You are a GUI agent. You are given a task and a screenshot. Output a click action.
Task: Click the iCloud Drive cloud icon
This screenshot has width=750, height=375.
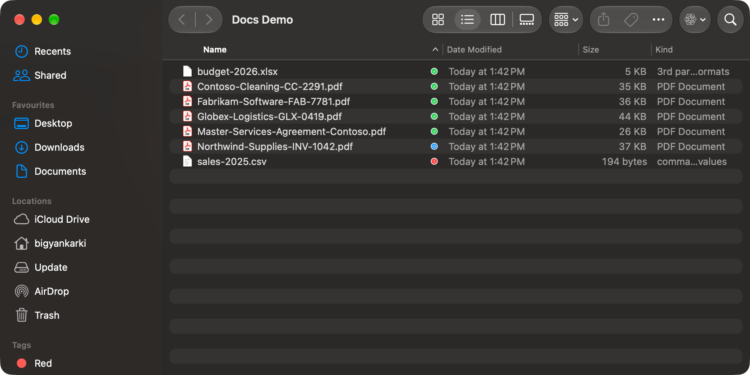[21, 219]
